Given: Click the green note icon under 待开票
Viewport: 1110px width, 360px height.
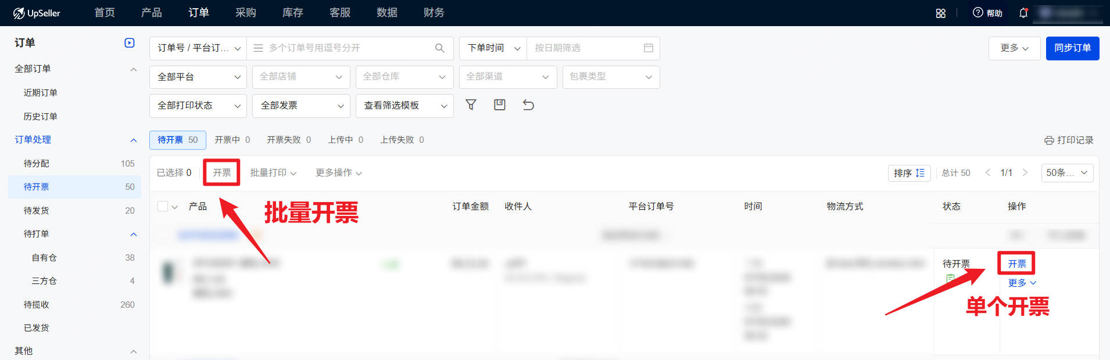Looking at the screenshot, I should click(x=950, y=278).
